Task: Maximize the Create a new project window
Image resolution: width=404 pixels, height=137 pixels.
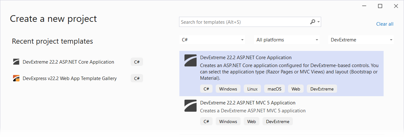Action: 380,6
